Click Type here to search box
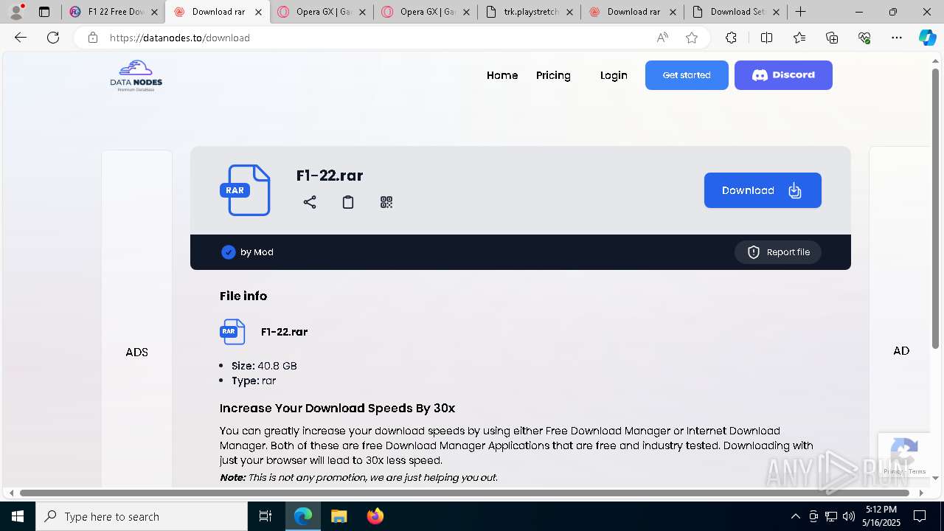The image size is (944, 531). 142,516
